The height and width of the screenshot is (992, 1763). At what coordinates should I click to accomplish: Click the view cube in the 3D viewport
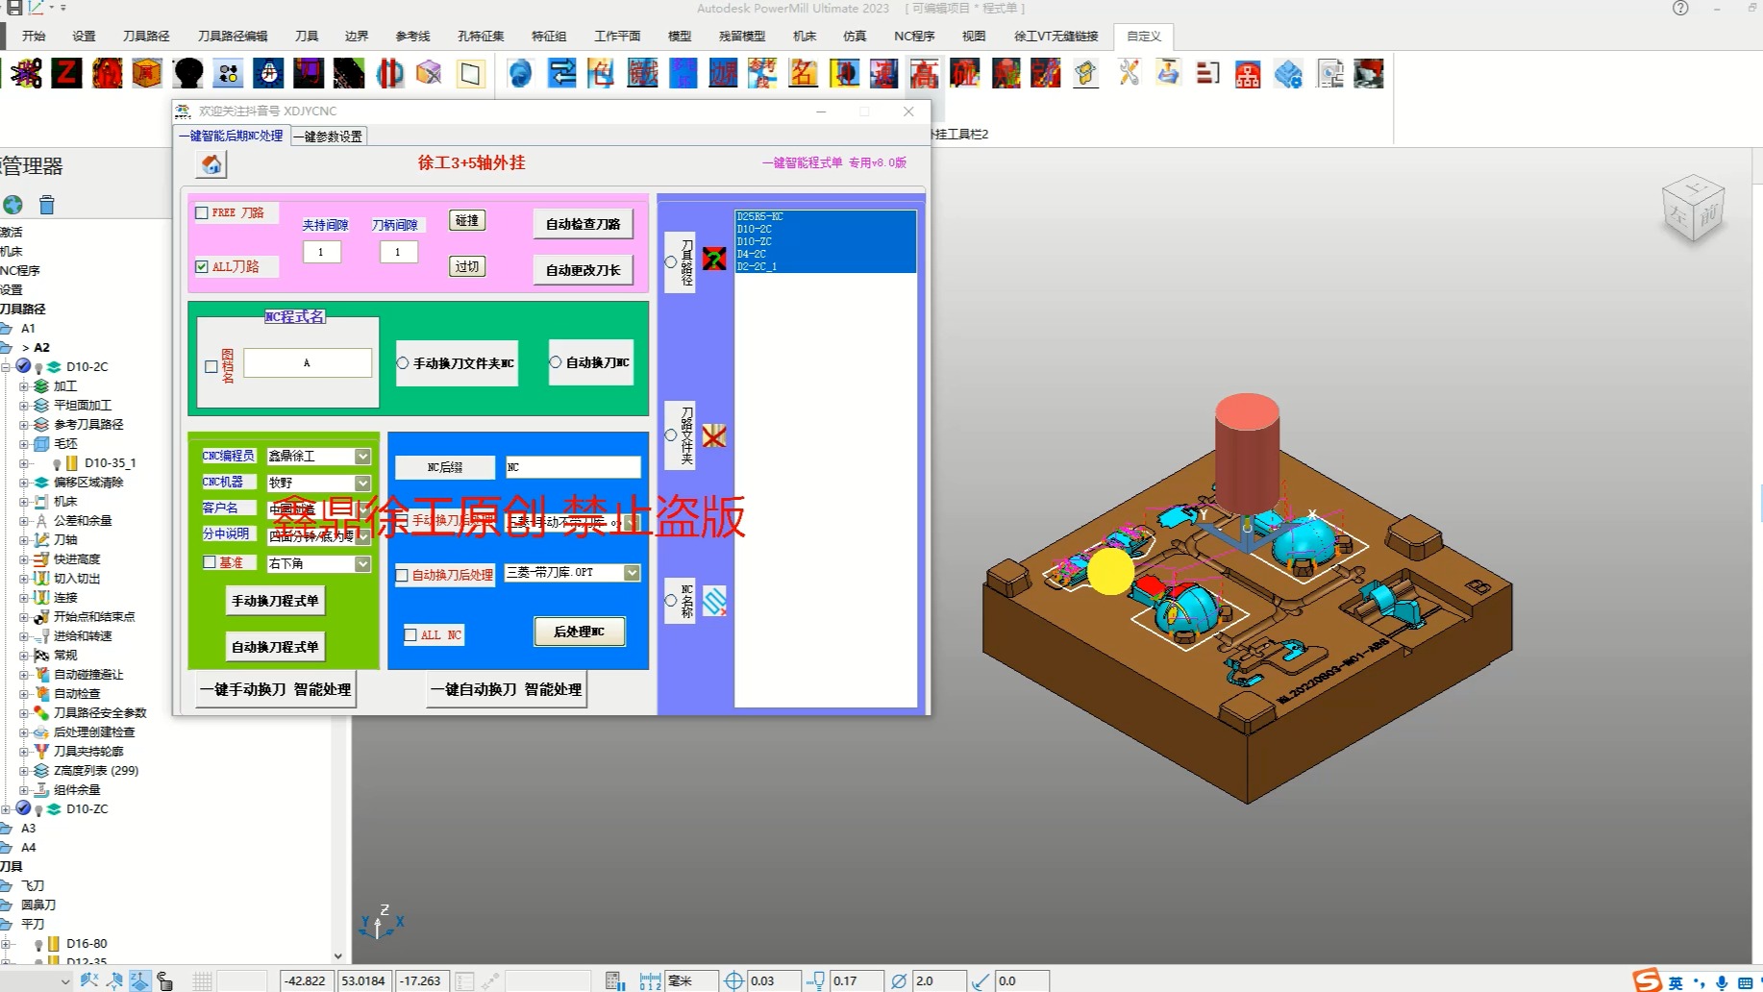[x=1693, y=209]
